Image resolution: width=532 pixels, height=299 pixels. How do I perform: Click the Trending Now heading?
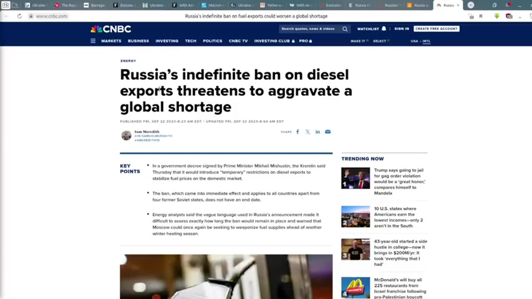[x=362, y=159]
